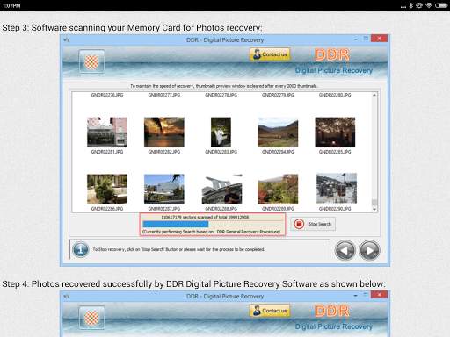Tap the battery status bar icon
The height and width of the screenshot is (337, 450).
(x=441, y=5)
